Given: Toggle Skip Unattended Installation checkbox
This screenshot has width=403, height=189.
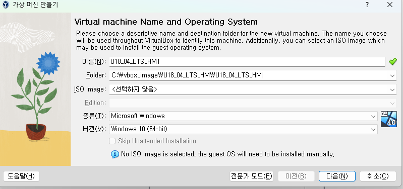Looking at the screenshot, I should [x=112, y=141].
